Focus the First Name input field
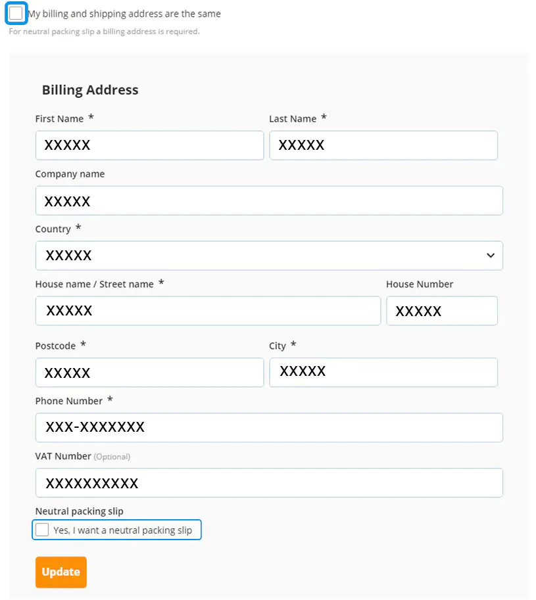The width and height of the screenshot is (536, 600). 150,145
